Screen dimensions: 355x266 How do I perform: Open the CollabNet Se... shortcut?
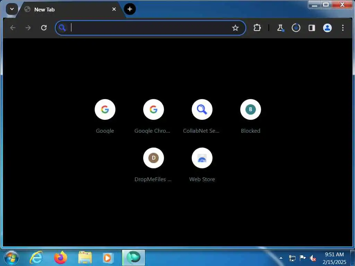point(202,116)
